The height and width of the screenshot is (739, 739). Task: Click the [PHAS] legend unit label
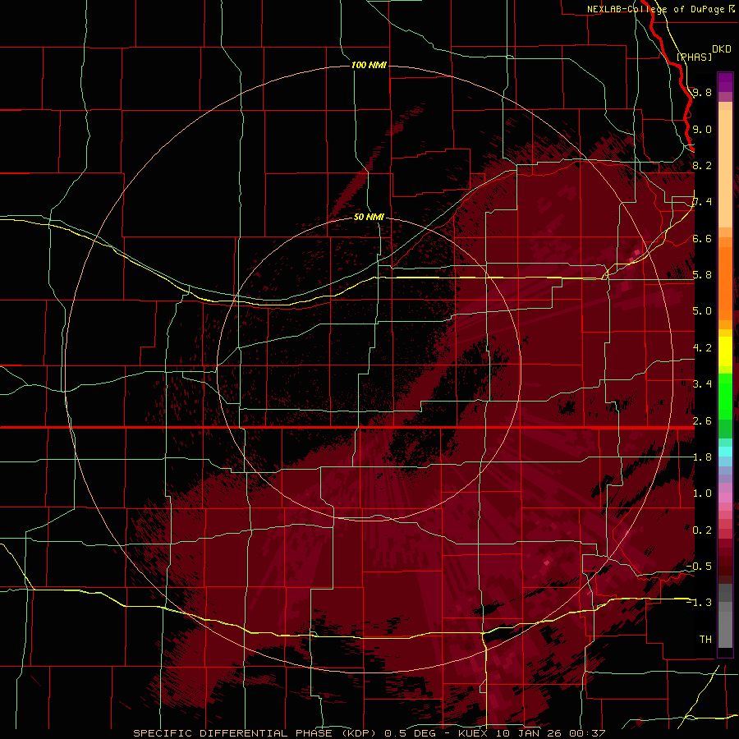tap(694, 57)
